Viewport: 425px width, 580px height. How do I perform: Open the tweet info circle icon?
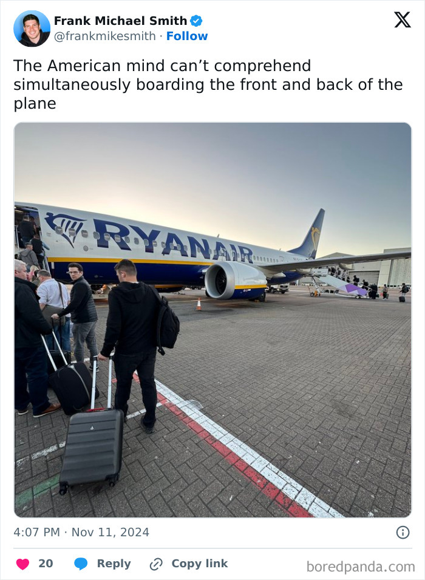(x=403, y=532)
